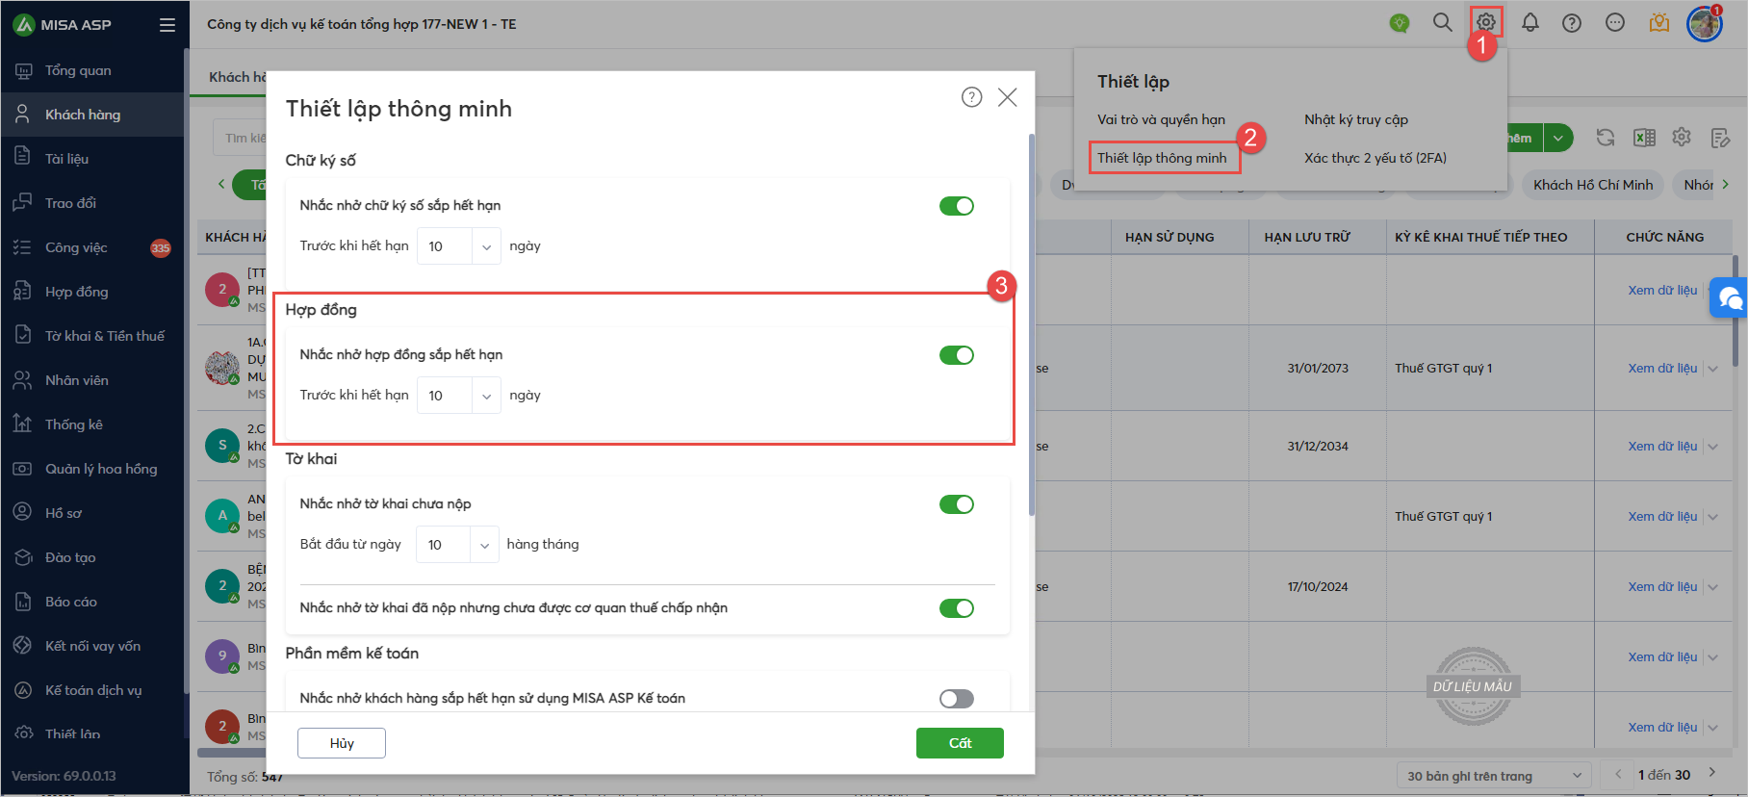Open help question mark in top bar
Viewport: 1748px width, 797px height.
click(1572, 22)
